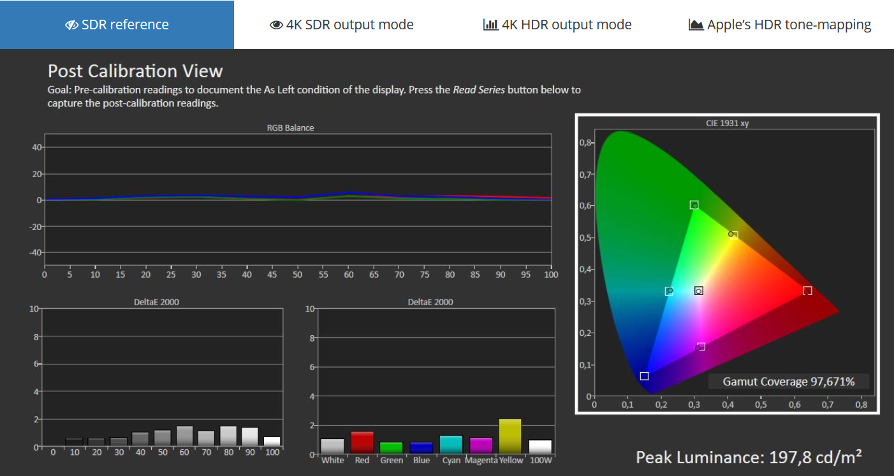Click the Blue bar in the DeltaE chart
Screen dimensions: 894x476
[x=421, y=448]
